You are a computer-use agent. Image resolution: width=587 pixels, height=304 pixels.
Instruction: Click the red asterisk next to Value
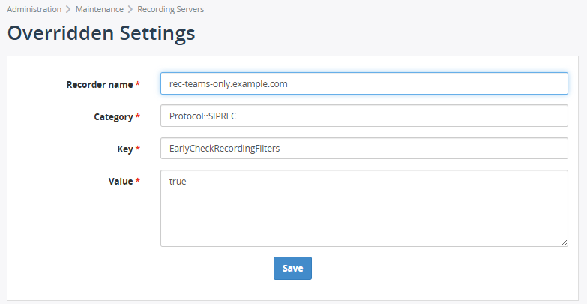click(x=138, y=182)
